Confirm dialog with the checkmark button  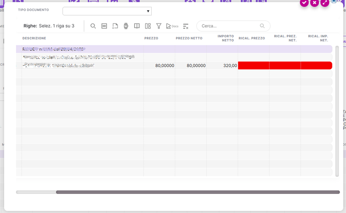click(x=304, y=3)
